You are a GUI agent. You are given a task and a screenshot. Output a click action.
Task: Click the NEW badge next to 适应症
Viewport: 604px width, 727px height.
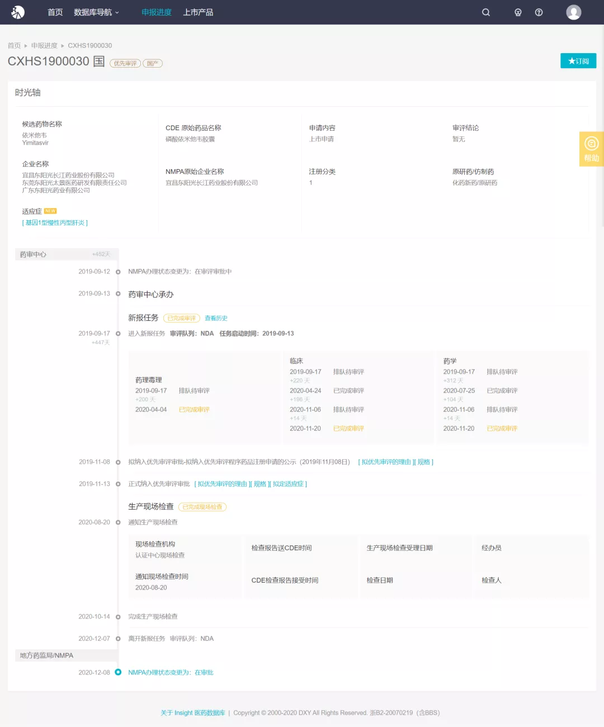[50, 211]
